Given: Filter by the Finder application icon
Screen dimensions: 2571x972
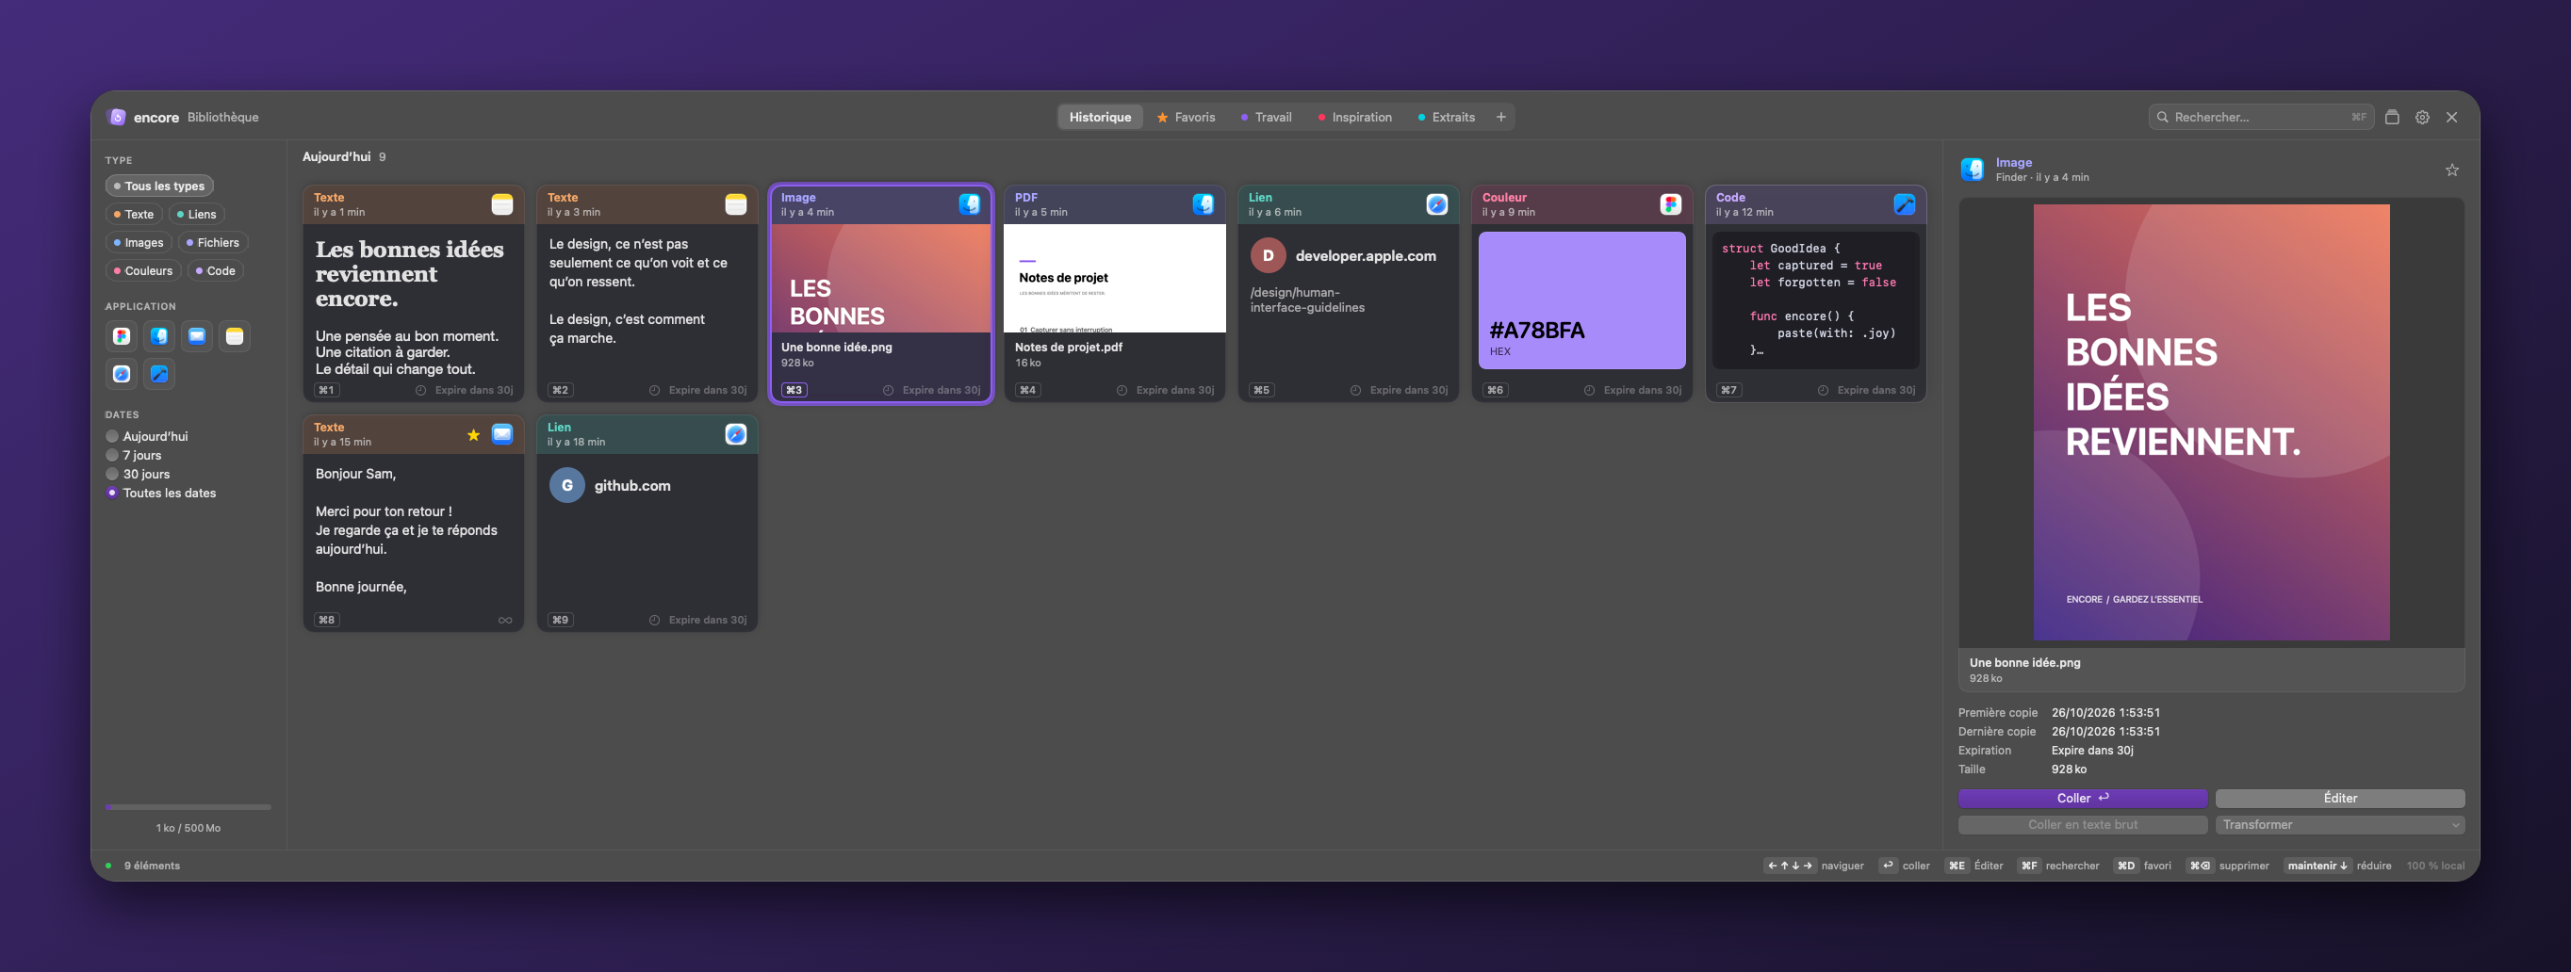Looking at the screenshot, I should click(x=158, y=336).
